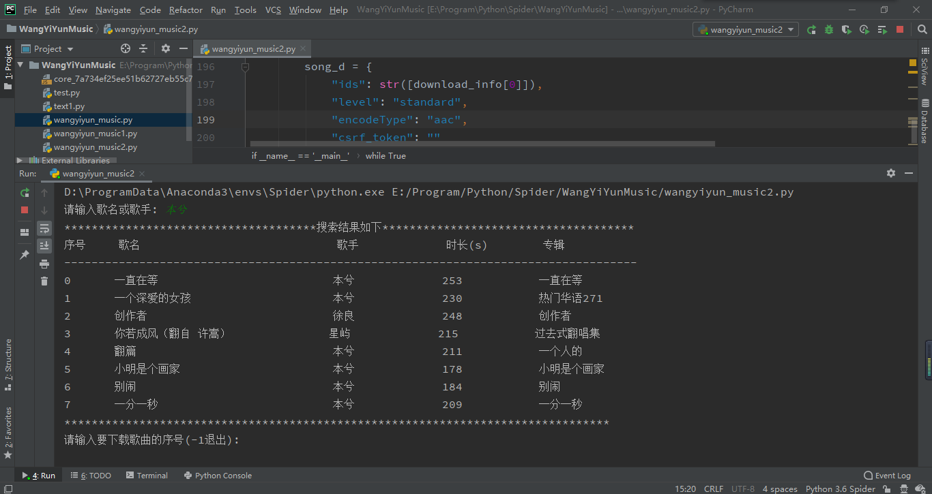Open the Database side panel
This screenshot has height=494, width=932.
click(x=924, y=121)
